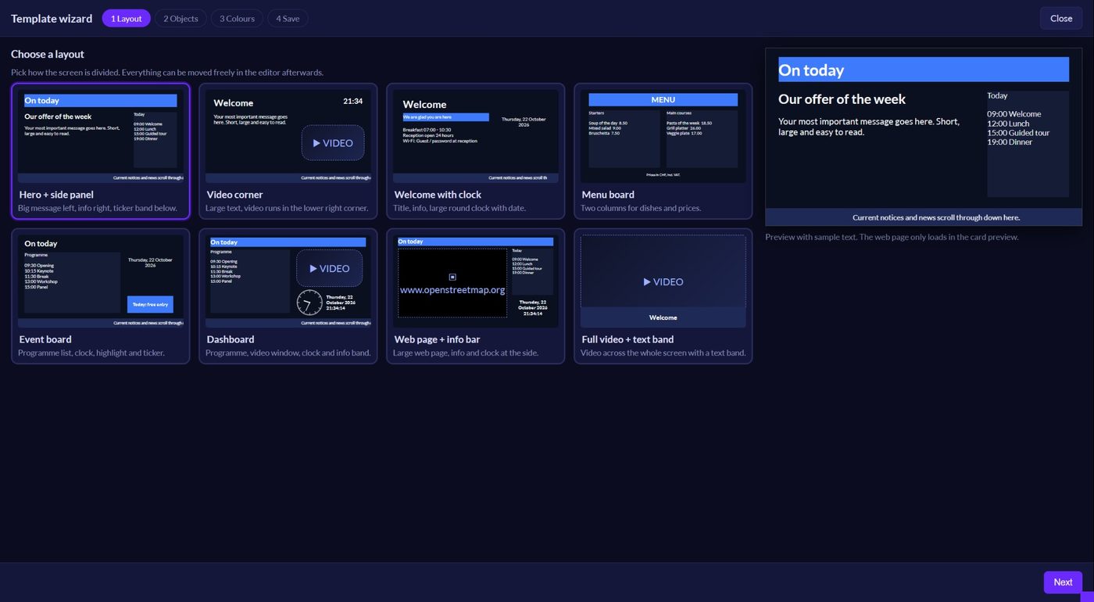The height and width of the screenshot is (602, 1094).
Task: Open the 4 Save step
Action: (x=288, y=18)
